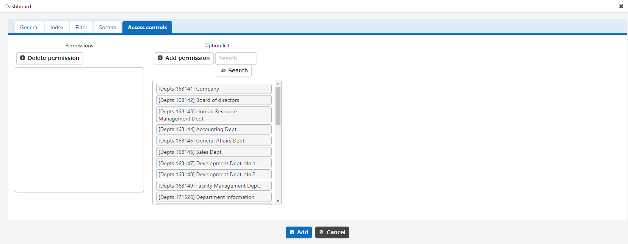Pick [Depts 168144] Accounting Dept.
This screenshot has height=244, width=628.
(214, 129)
